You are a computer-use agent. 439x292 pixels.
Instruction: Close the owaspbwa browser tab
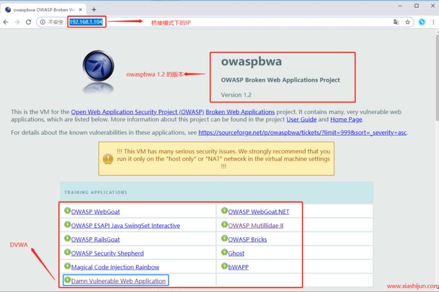(x=81, y=10)
